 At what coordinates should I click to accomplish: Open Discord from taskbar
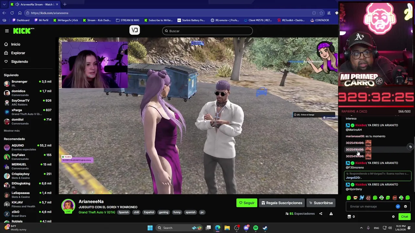[246, 228]
